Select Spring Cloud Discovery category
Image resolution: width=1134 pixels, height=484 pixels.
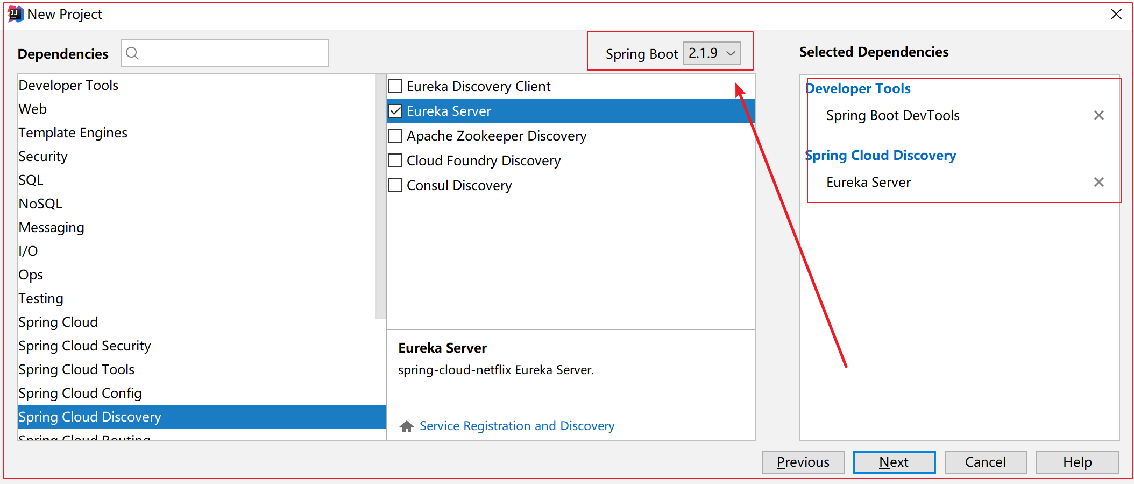[x=202, y=417]
